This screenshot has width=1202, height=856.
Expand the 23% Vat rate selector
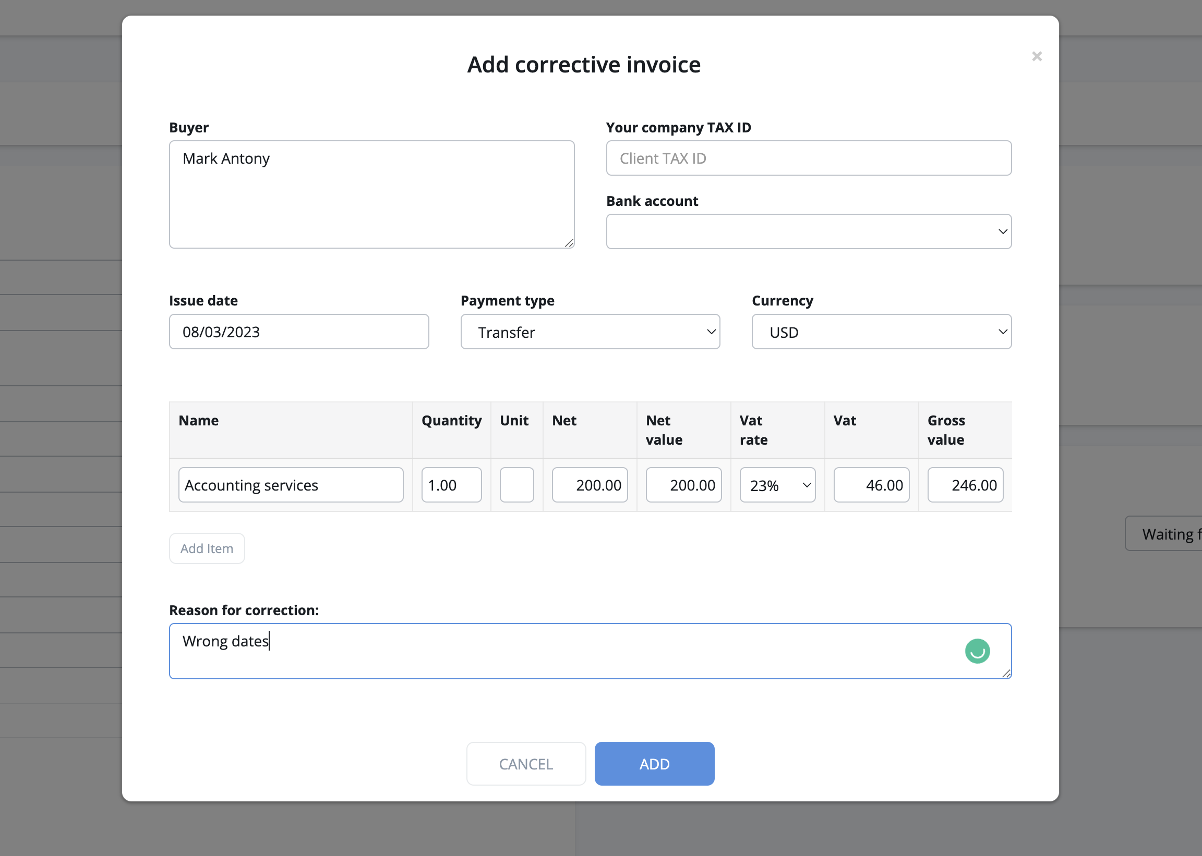coord(777,485)
